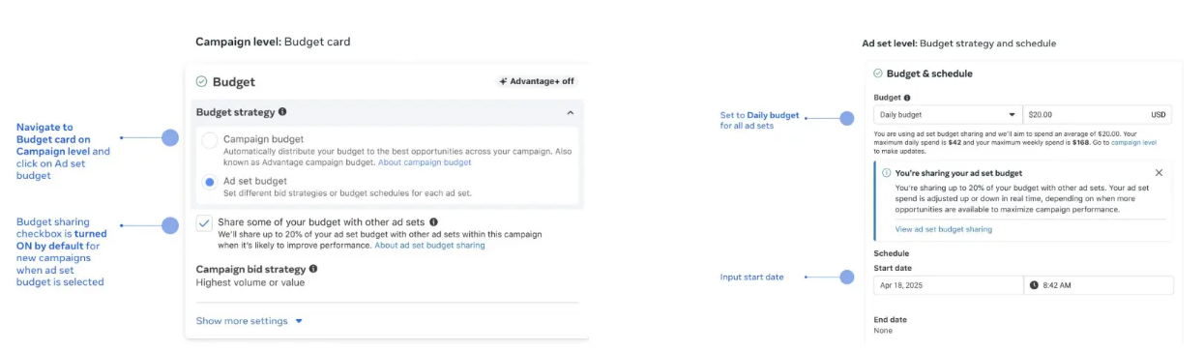Collapse the Budget strategy section chevron
Viewport: 1204px width, 351px height.
click(x=570, y=113)
